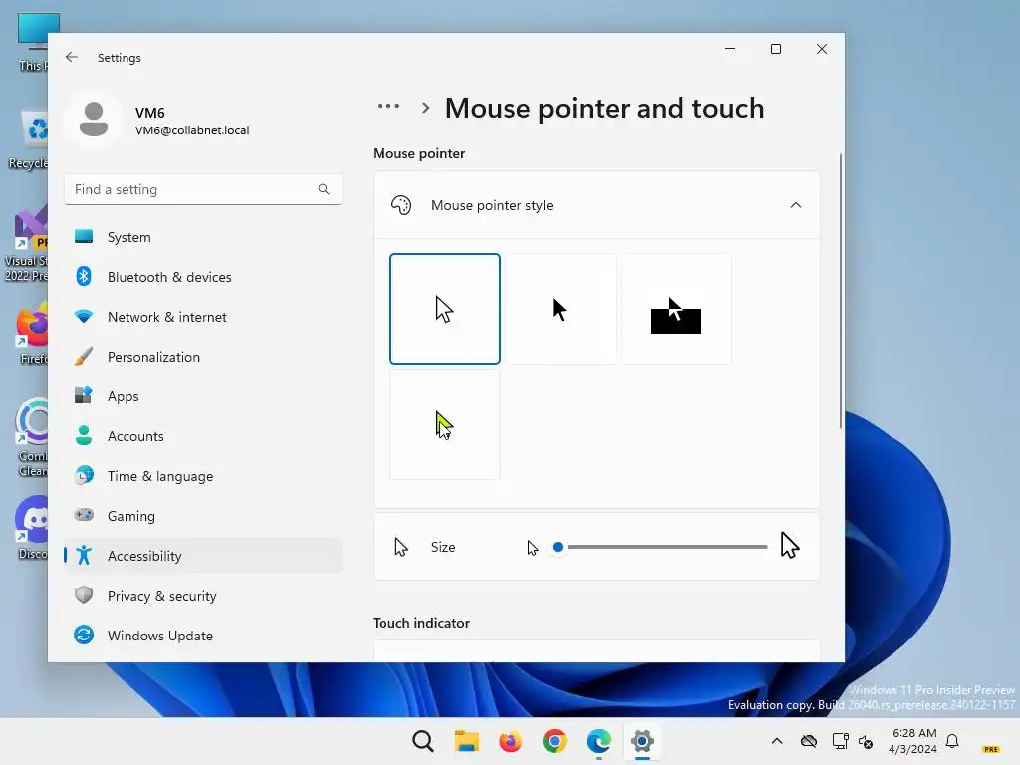The width and height of the screenshot is (1020, 765).
Task: Open System settings category
Action: tap(203, 237)
